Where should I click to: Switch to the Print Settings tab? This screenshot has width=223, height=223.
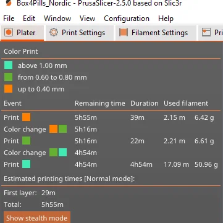click(x=80, y=33)
